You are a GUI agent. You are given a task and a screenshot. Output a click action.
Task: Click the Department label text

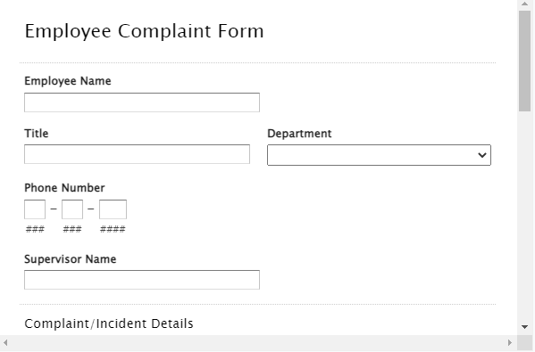299,134
